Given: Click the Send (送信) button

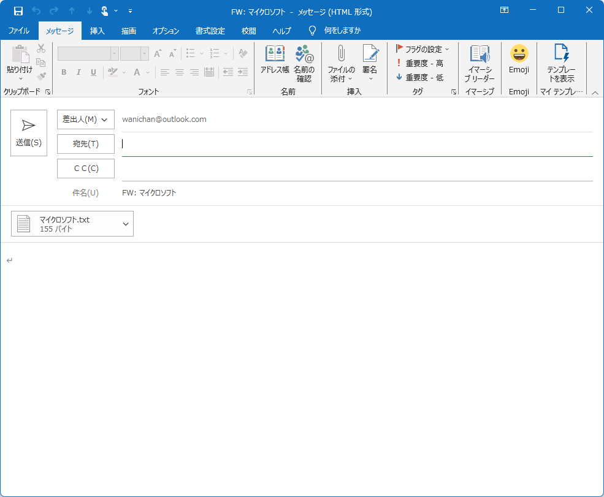Looking at the screenshot, I should [x=29, y=133].
